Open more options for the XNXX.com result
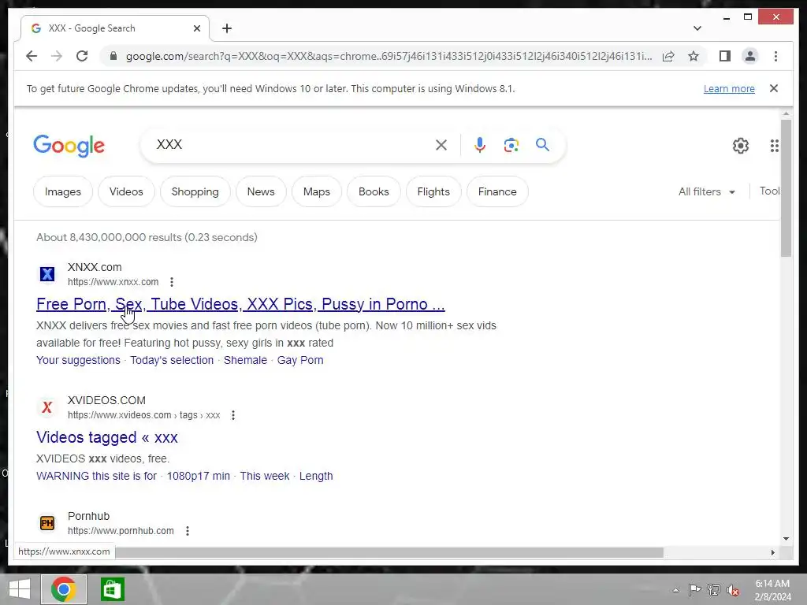Viewport: 807px width, 605px height. (172, 282)
